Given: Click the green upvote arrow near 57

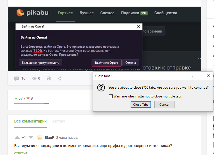Looking at the screenshot, I should pos(16,98).
